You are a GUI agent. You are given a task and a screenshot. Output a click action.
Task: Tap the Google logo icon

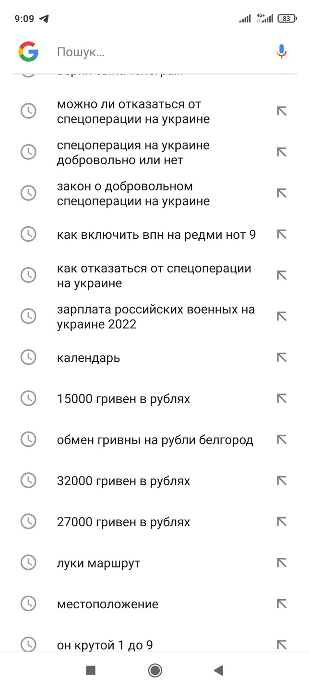pyautogui.click(x=28, y=51)
